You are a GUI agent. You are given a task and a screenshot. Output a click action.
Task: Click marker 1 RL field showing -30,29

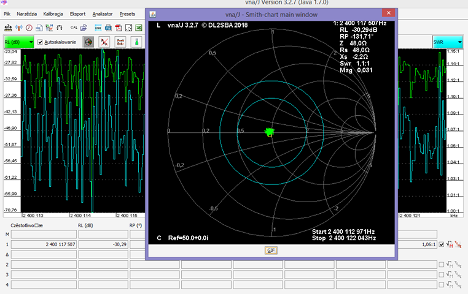(103, 244)
